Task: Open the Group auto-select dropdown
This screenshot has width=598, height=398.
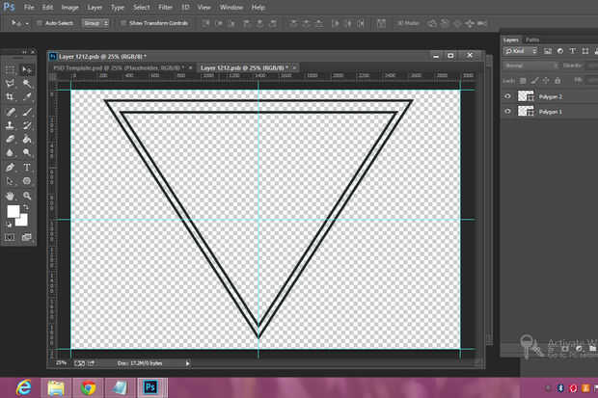Action: [95, 23]
